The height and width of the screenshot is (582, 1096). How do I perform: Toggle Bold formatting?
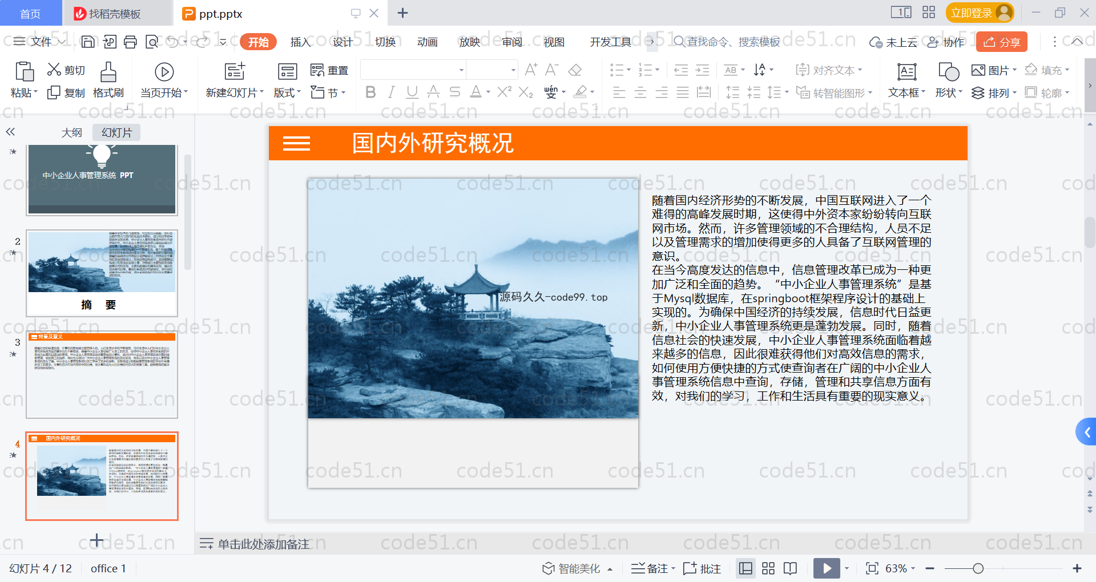[x=370, y=92]
